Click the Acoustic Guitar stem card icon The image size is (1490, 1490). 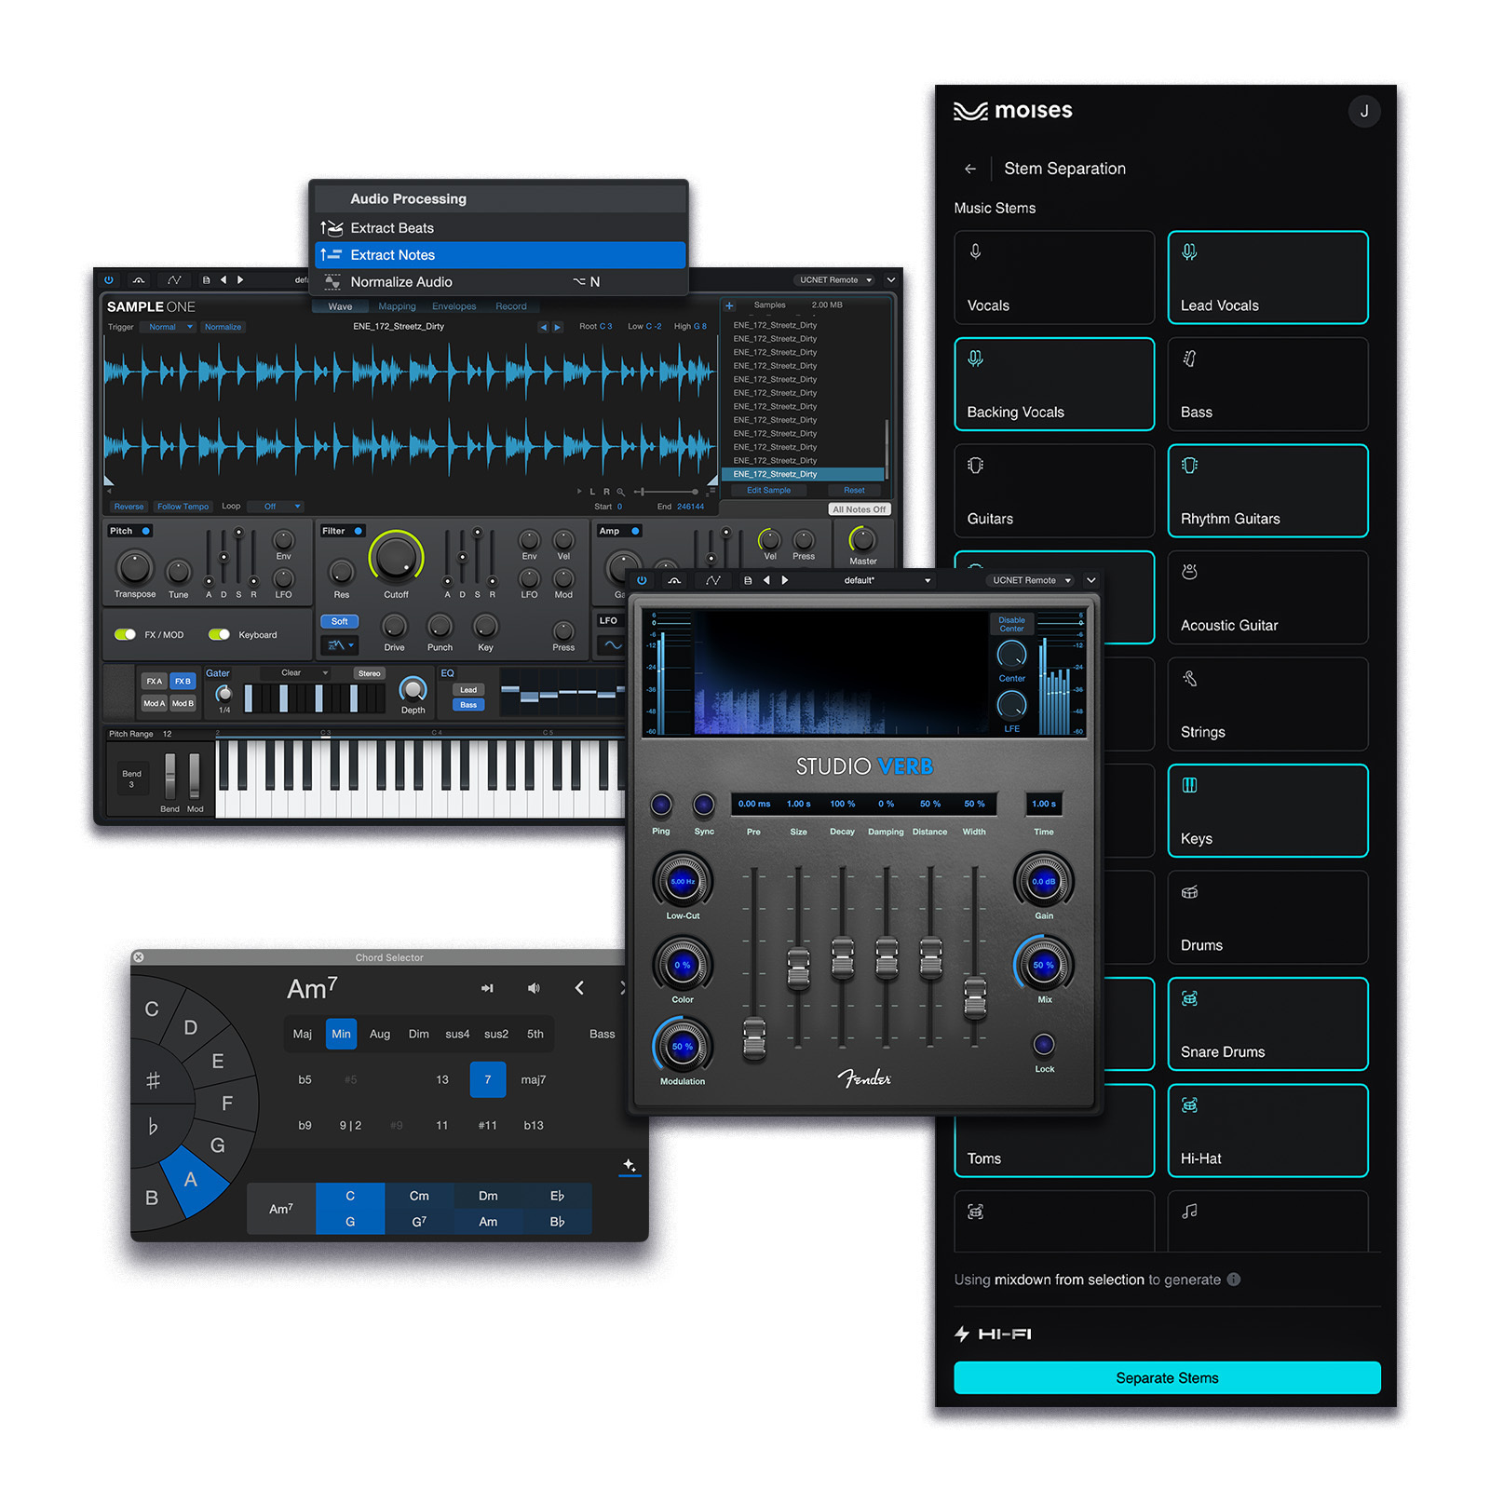click(1189, 572)
